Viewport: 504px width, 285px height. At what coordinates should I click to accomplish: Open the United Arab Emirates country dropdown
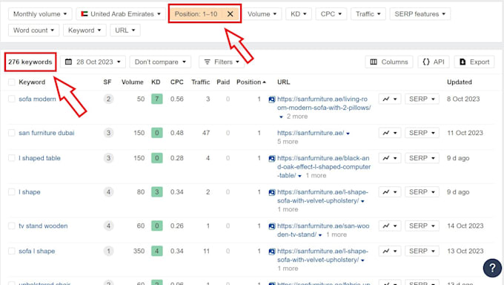121,14
